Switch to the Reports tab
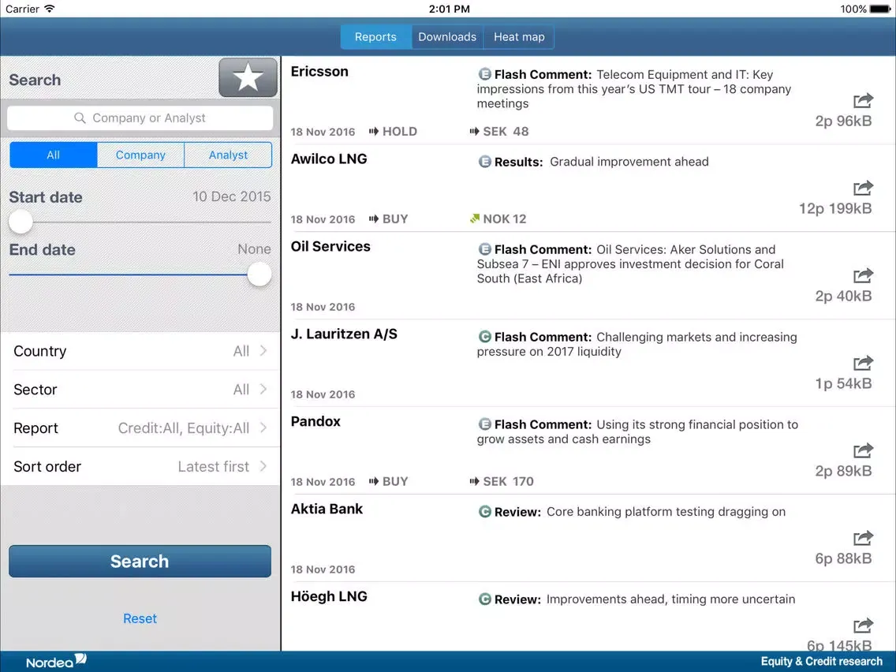 point(375,36)
